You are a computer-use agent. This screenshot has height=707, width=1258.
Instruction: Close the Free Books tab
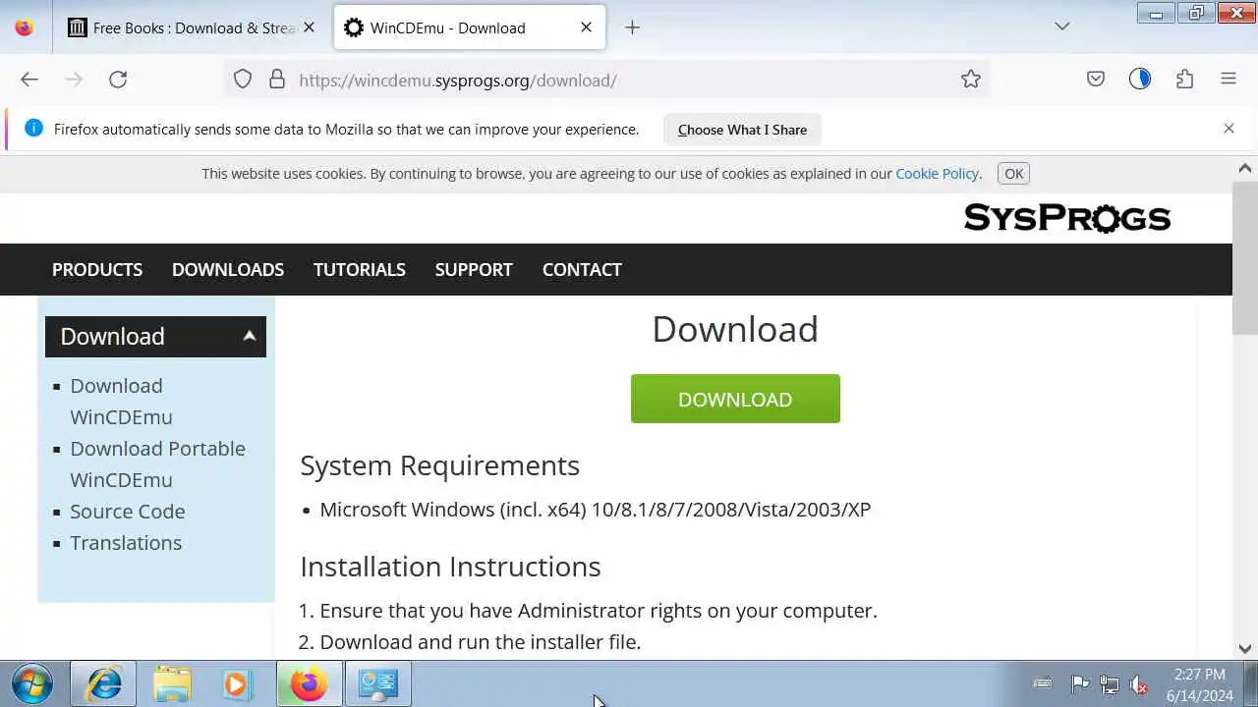(309, 27)
